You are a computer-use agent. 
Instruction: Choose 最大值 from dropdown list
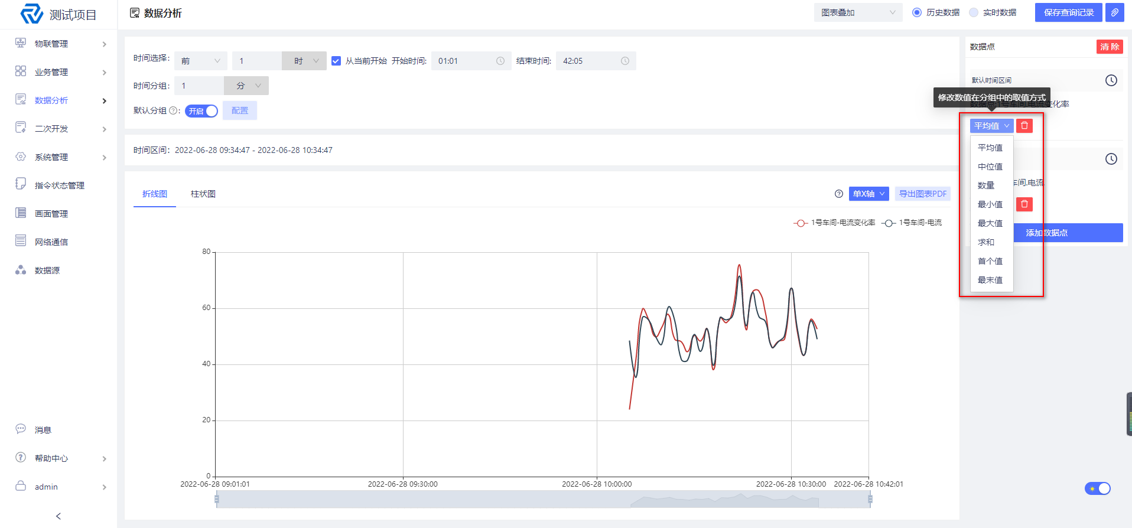point(992,223)
